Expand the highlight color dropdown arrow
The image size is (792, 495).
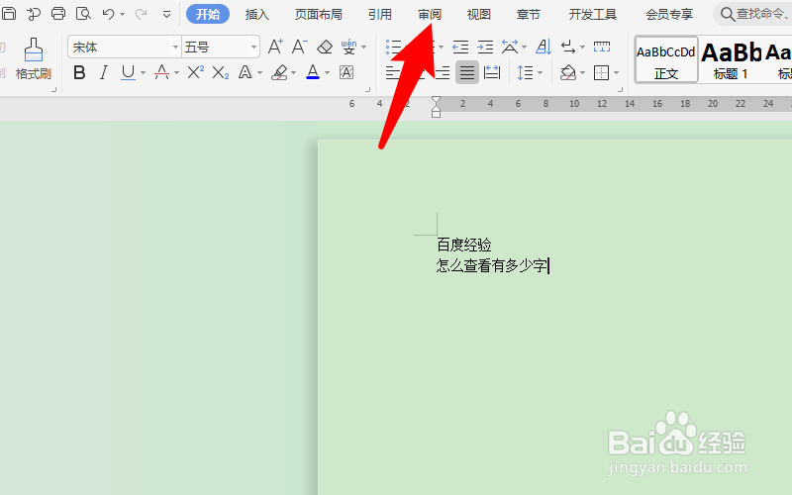click(x=293, y=73)
